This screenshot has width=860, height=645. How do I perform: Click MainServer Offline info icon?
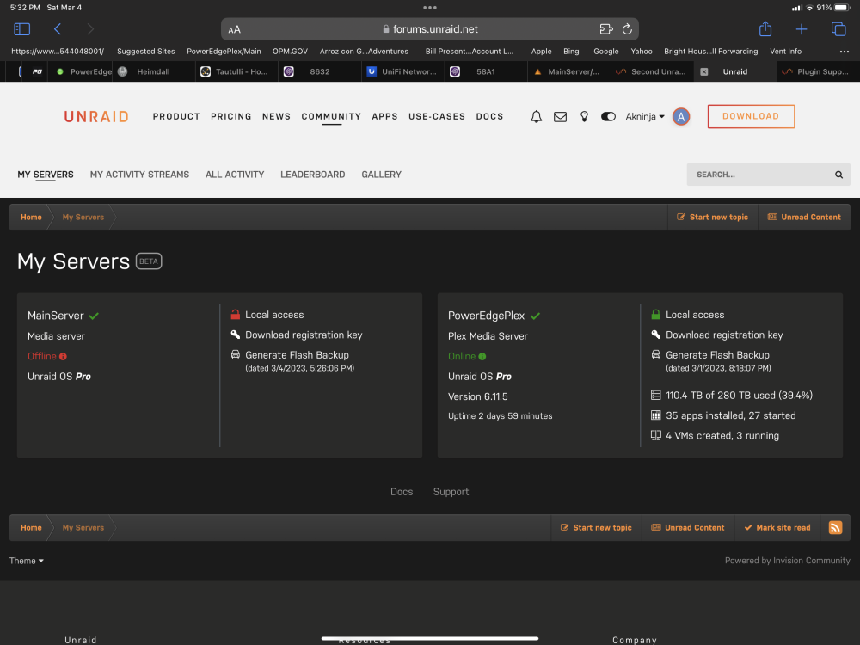coord(63,357)
